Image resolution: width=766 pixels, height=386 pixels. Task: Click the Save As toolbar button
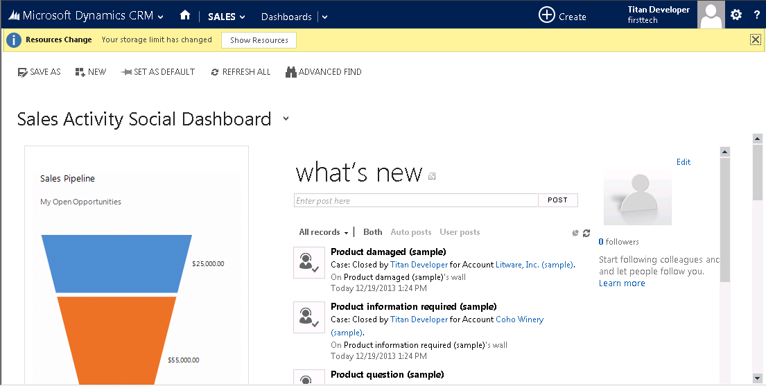click(x=40, y=72)
